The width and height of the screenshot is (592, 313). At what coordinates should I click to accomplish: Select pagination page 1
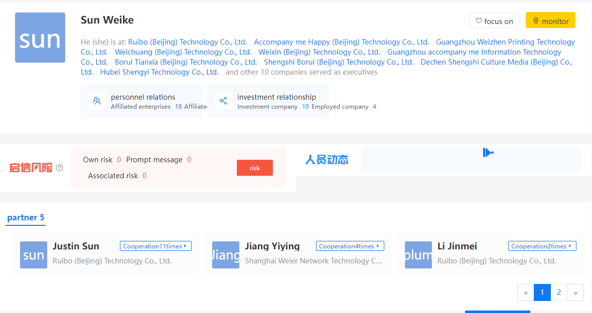(542, 292)
